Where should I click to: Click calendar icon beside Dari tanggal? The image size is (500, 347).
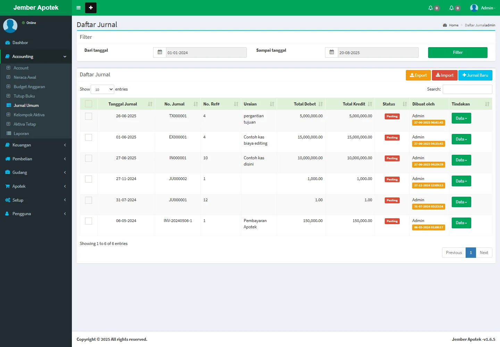click(x=160, y=52)
